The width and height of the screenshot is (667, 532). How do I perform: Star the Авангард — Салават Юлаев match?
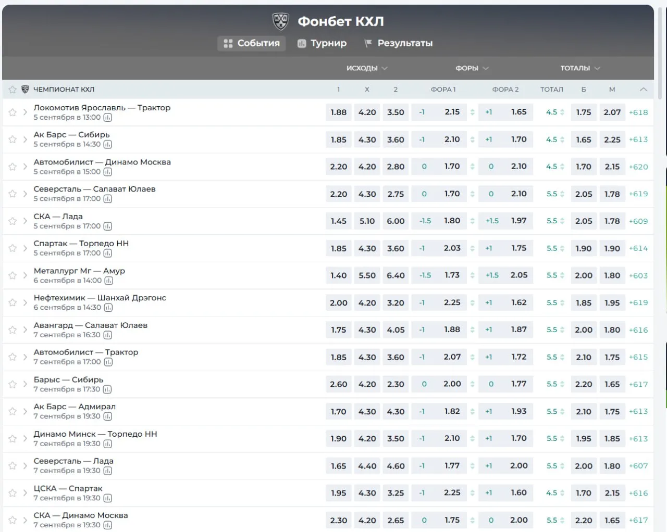click(x=13, y=330)
